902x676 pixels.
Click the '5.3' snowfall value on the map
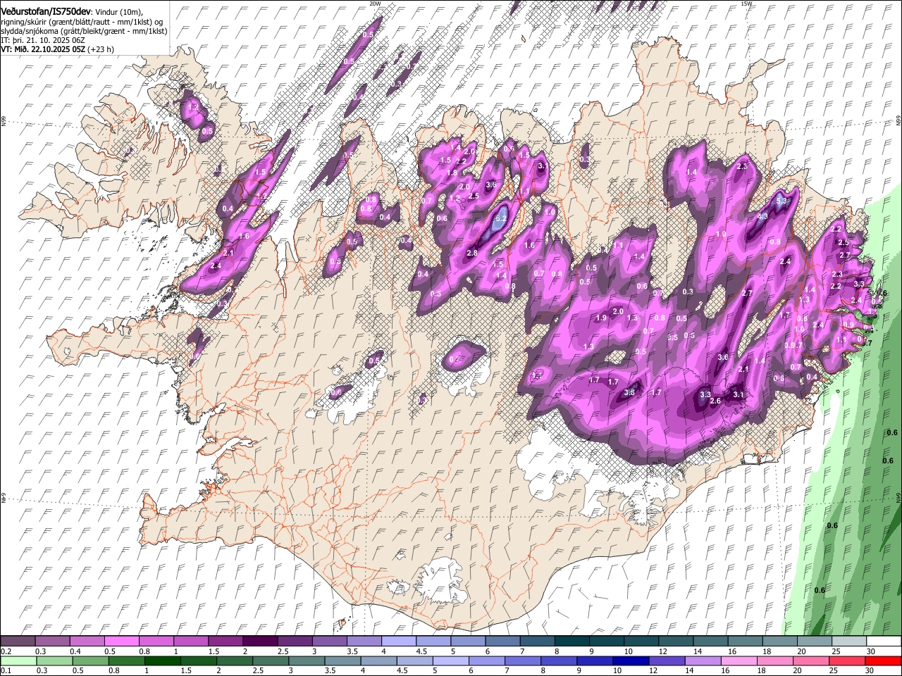pos(781,201)
